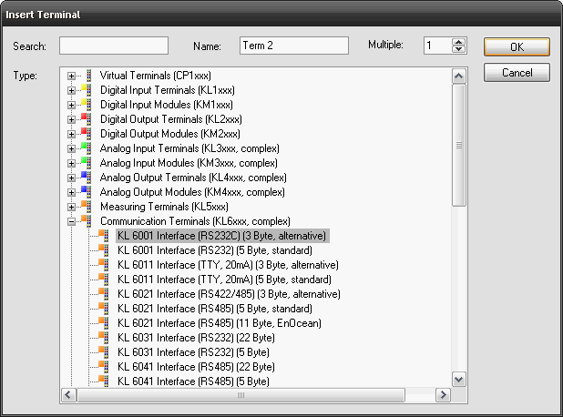Click icon of KL 6021 RS485 5 Byte standard

(104, 309)
